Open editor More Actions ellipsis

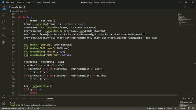pos(193,7)
